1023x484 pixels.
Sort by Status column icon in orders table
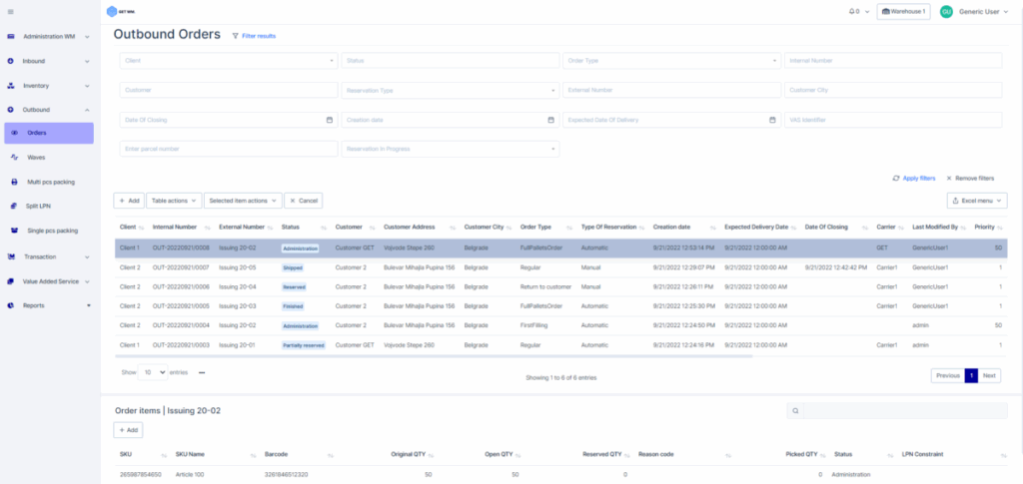pyautogui.click(x=324, y=228)
